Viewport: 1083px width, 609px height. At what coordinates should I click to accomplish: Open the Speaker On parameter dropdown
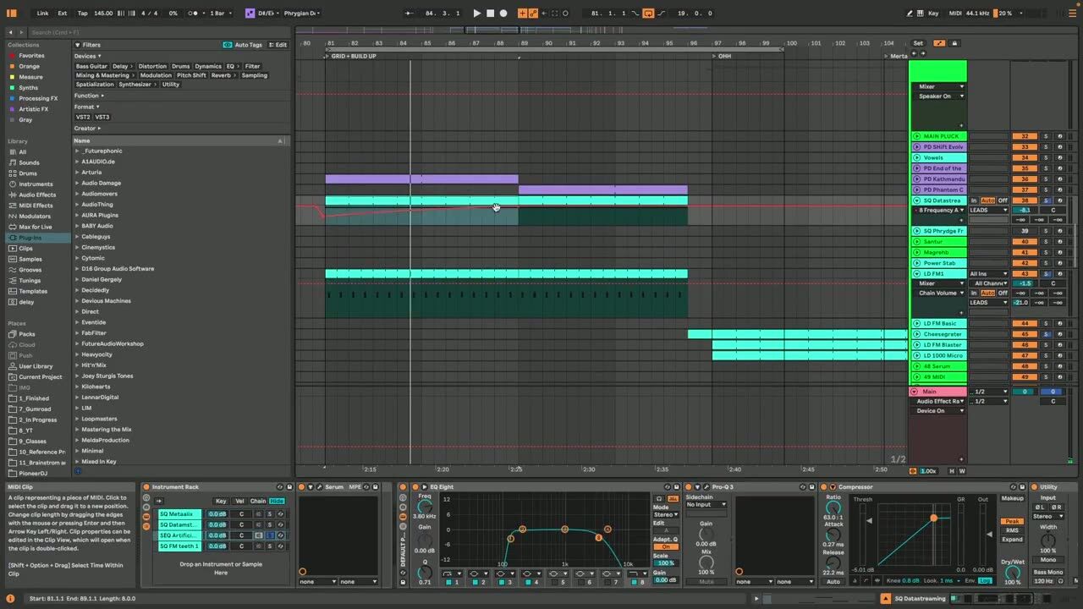pos(941,96)
